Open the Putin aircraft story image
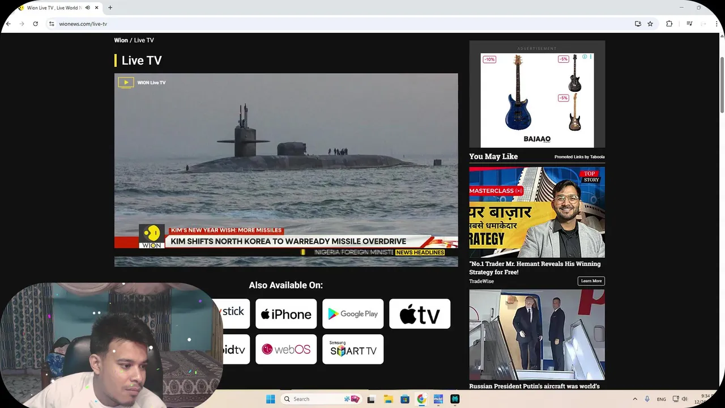This screenshot has height=408, width=725. [x=537, y=335]
